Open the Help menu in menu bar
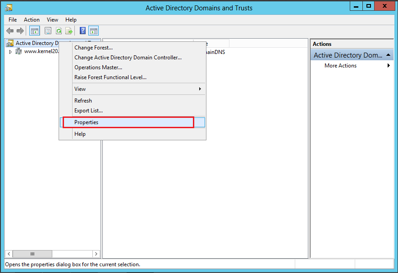This screenshot has height=273, width=398. [x=71, y=20]
